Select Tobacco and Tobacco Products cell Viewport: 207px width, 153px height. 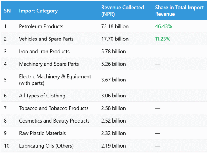click(x=54, y=108)
